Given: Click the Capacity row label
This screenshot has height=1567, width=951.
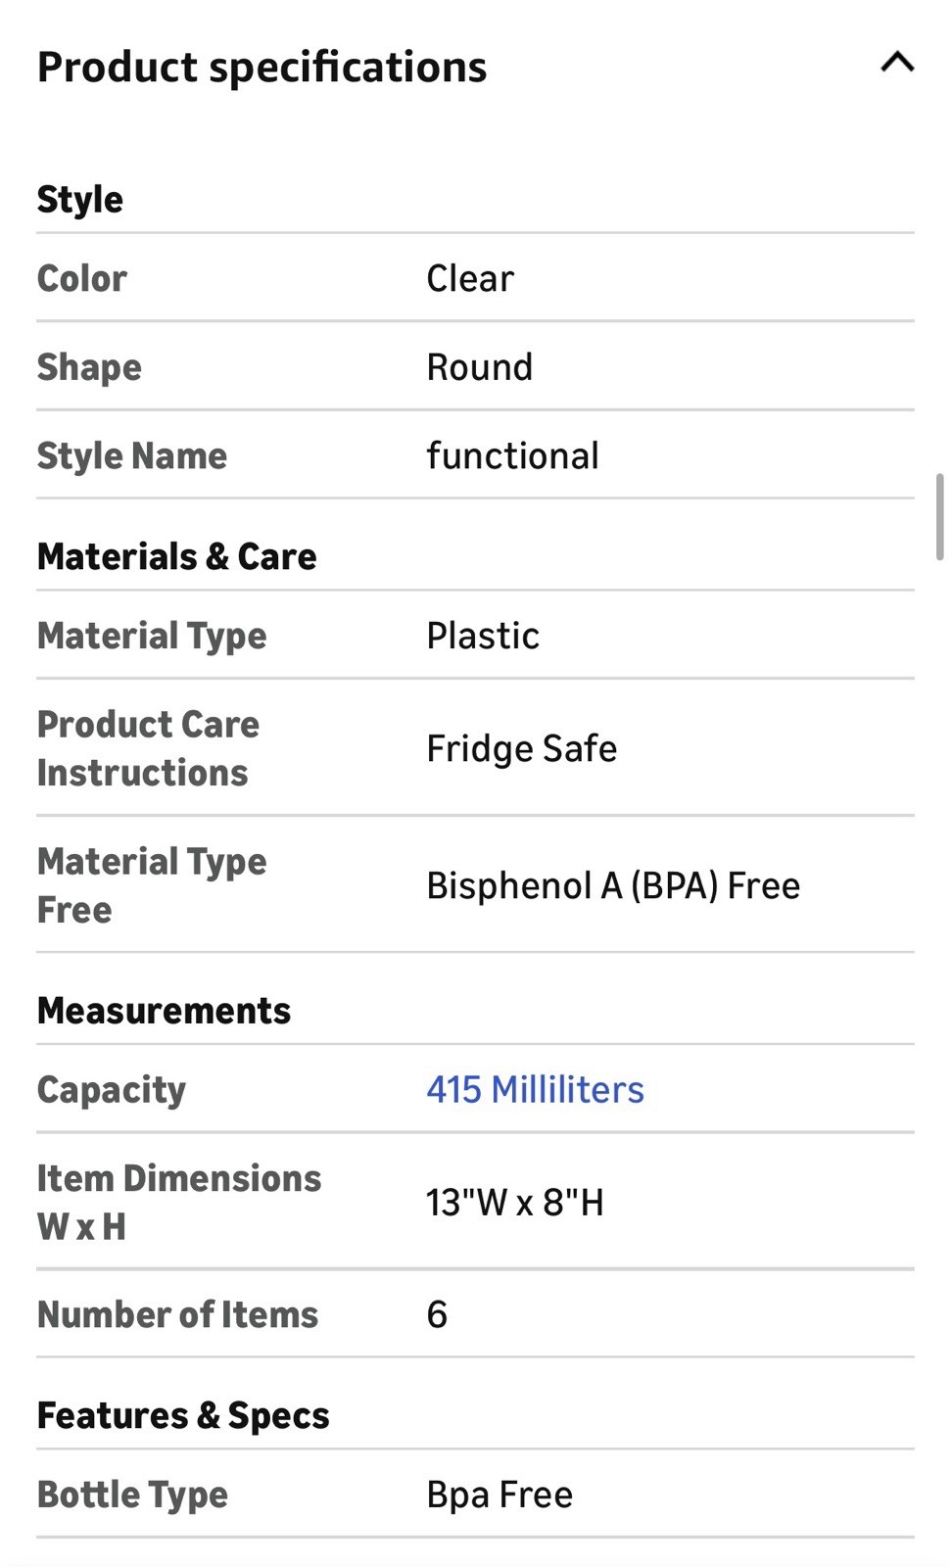Looking at the screenshot, I should tap(112, 1090).
